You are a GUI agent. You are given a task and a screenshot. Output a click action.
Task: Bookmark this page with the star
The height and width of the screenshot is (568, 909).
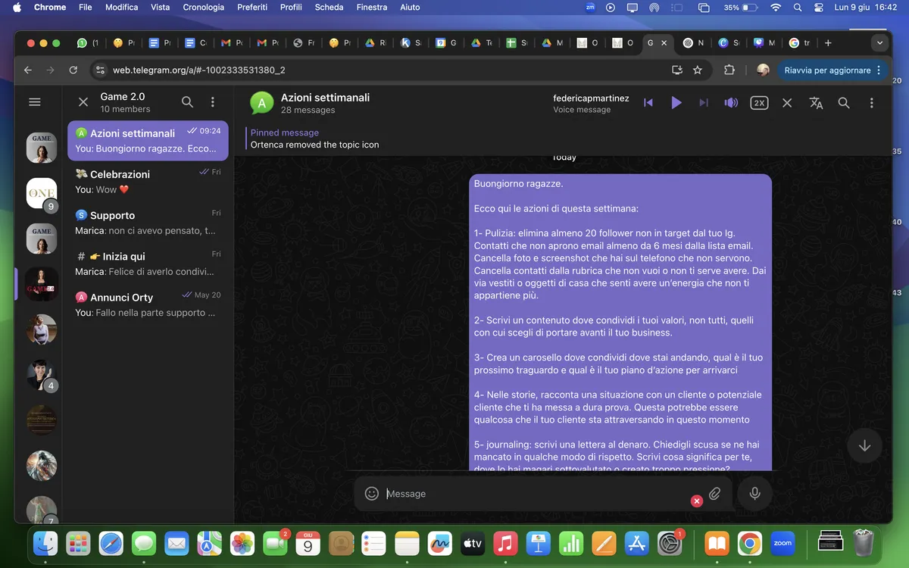(x=698, y=70)
